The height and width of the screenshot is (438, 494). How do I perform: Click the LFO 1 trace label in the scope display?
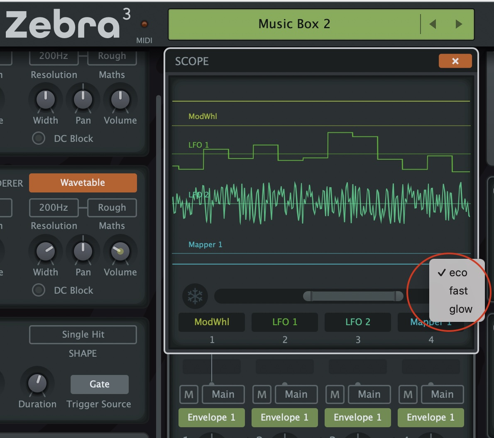click(x=198, y=145)
